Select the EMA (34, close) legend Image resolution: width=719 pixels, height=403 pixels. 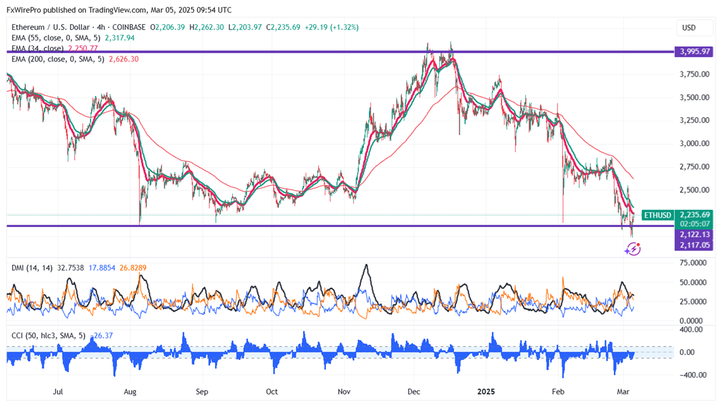pos(37,49)
